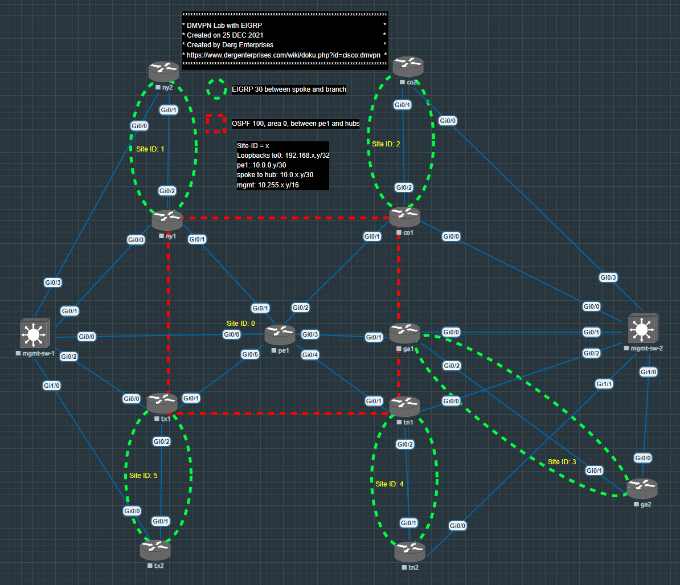Click the Gi1/1 interface label near mgmt-sw-2
This screenshot has height=585, width=680.
click(604, 384)
